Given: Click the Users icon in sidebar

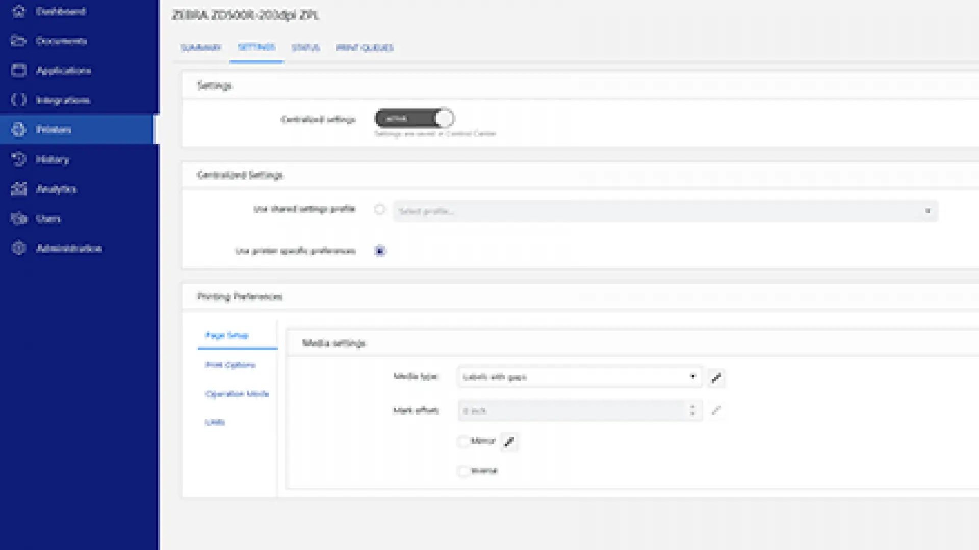Looking at the screenshot, I should [19, 218].
